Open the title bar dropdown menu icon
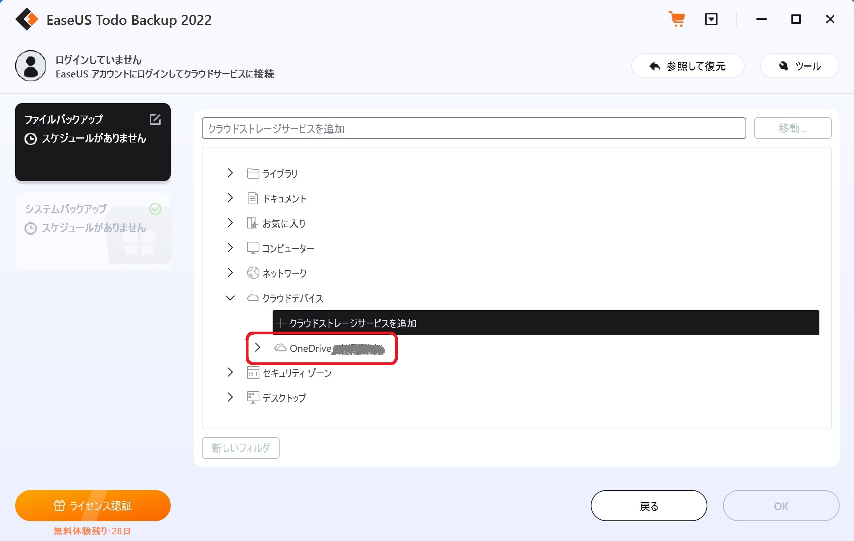Viewport: 854px width, 541px height. [x=711, y=19]
